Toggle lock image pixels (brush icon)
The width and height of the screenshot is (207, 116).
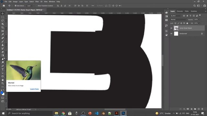(178, 23)
